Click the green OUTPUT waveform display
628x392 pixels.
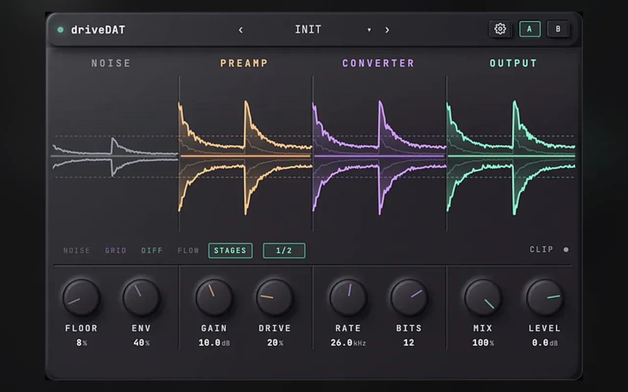[511, 157]
